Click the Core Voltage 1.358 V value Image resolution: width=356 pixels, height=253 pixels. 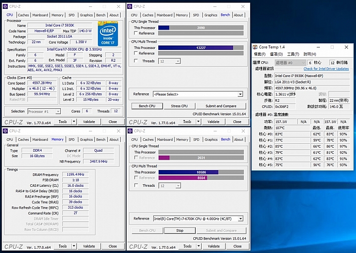tap(81, 42)
